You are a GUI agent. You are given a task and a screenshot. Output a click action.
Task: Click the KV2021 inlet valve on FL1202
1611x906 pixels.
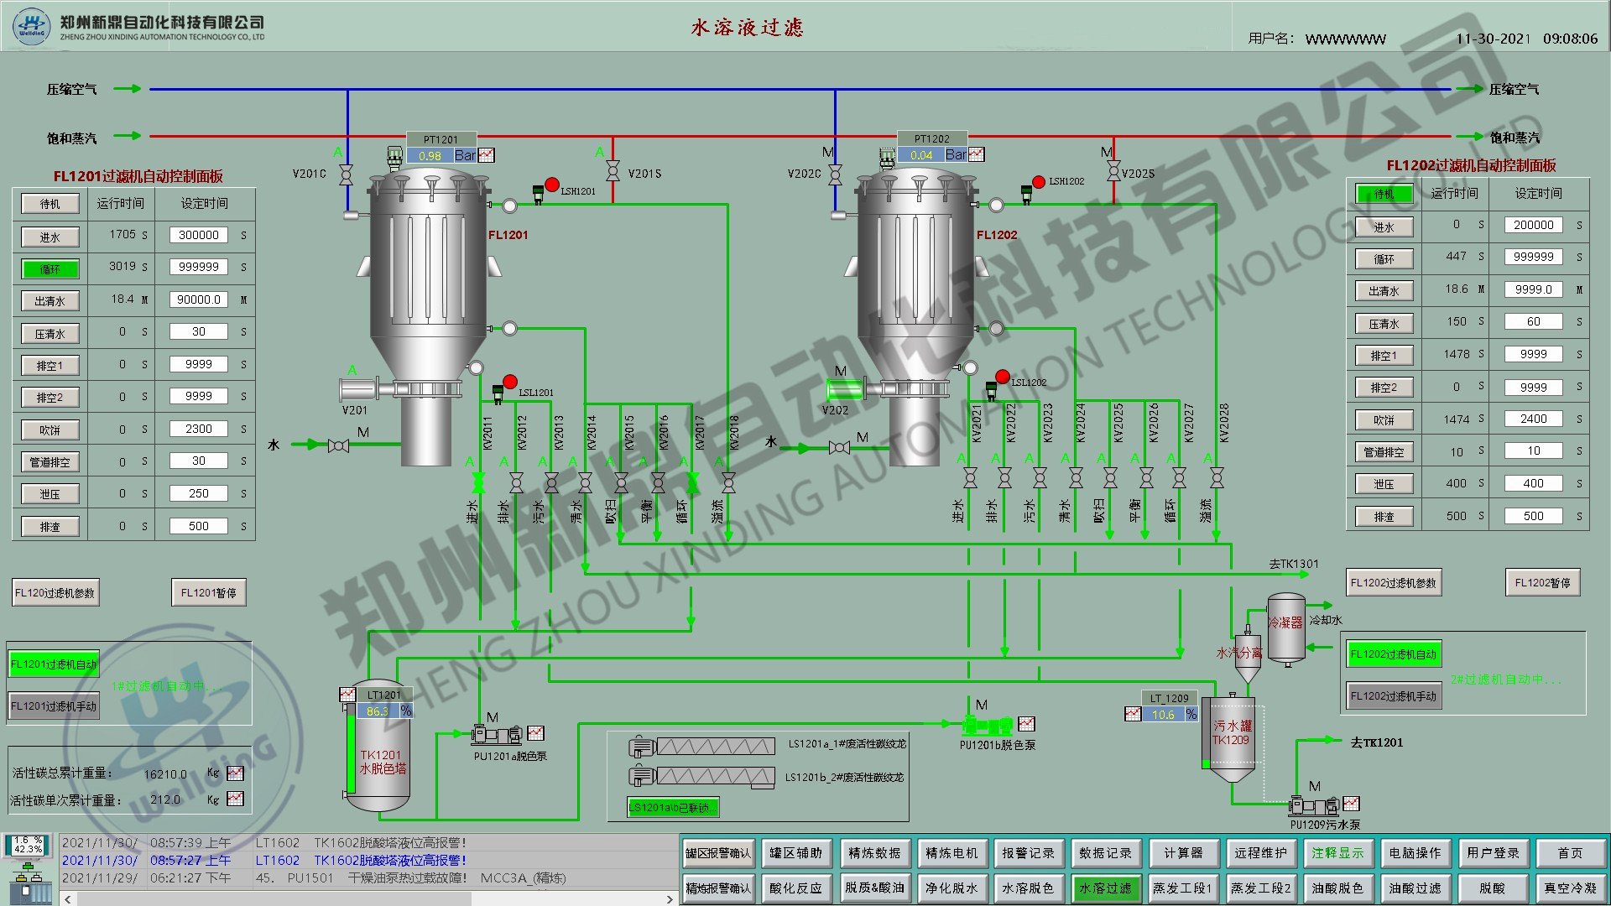[x=970, y=478]
